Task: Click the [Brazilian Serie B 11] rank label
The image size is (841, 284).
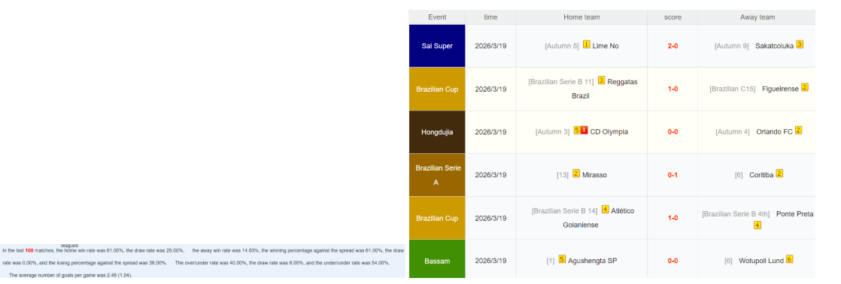Action: tap(561, 82)
